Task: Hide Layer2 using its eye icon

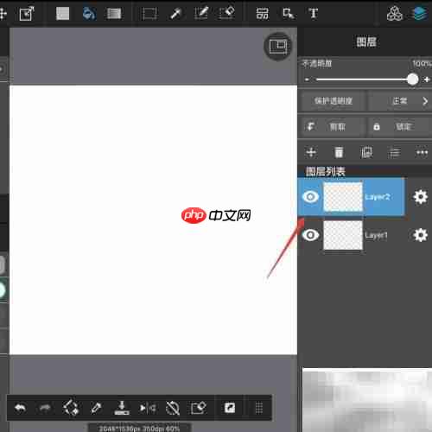Action: coord(310,197)
